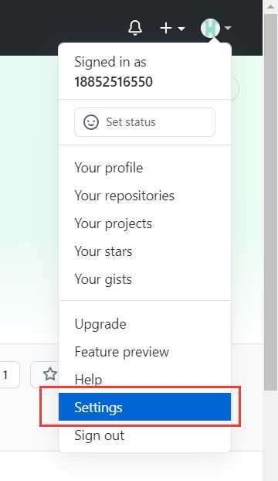Collapse the avatar menu dropdown caret
This screenshot has width=278, height=481.
[228, 28]
